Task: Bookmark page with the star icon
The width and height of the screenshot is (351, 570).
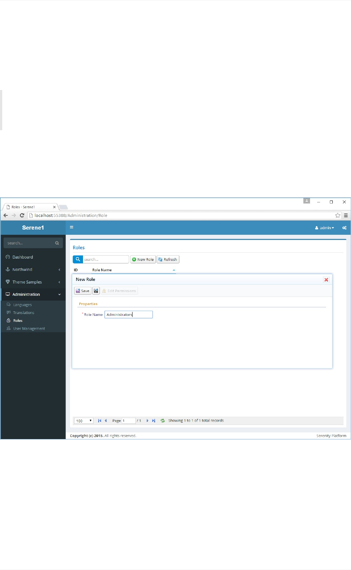Action: (x=338, y=215)
